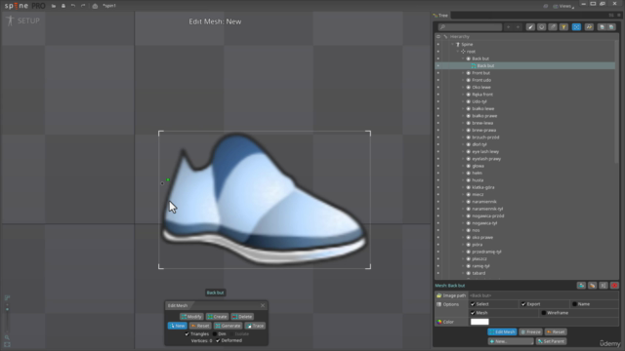Click the Image path field
Image resolution: width=625 pixels, height=351 pixels.
coord(543,295)
